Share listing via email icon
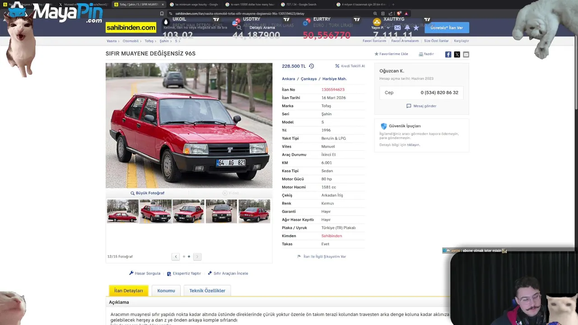 click(466, 54)
